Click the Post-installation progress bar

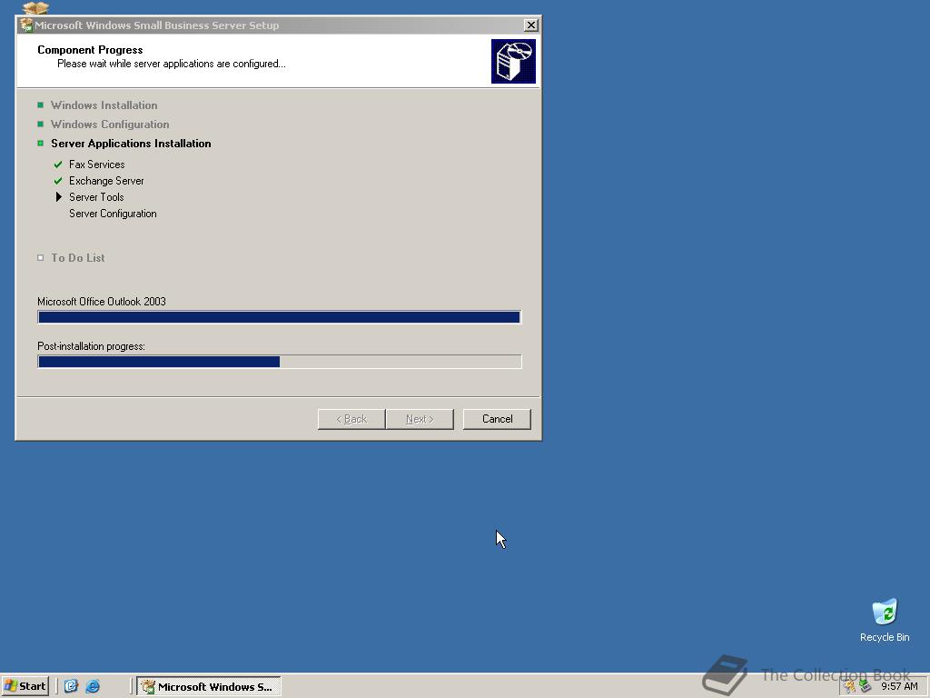(280, 362)
